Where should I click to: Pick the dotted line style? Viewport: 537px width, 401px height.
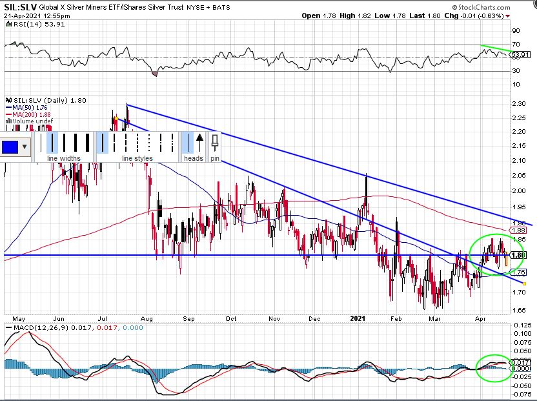(x=149, y=143)
